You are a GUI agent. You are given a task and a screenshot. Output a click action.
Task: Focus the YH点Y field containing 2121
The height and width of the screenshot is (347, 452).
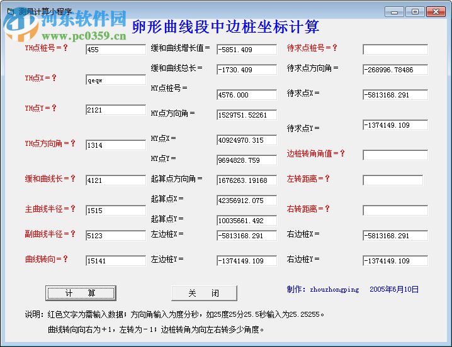click(116, 110)
